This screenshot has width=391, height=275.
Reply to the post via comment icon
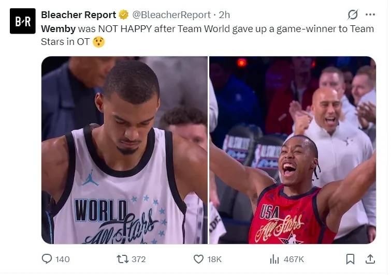pyautogui.click(x=47, y=259)
